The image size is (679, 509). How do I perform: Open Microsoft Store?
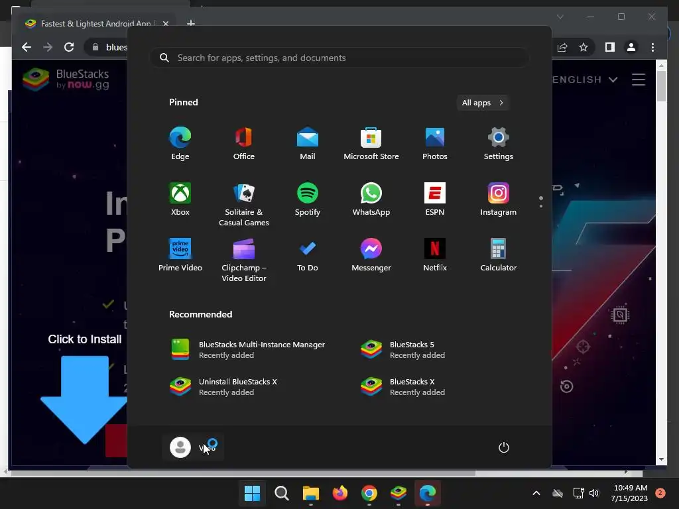coord(371,144)
